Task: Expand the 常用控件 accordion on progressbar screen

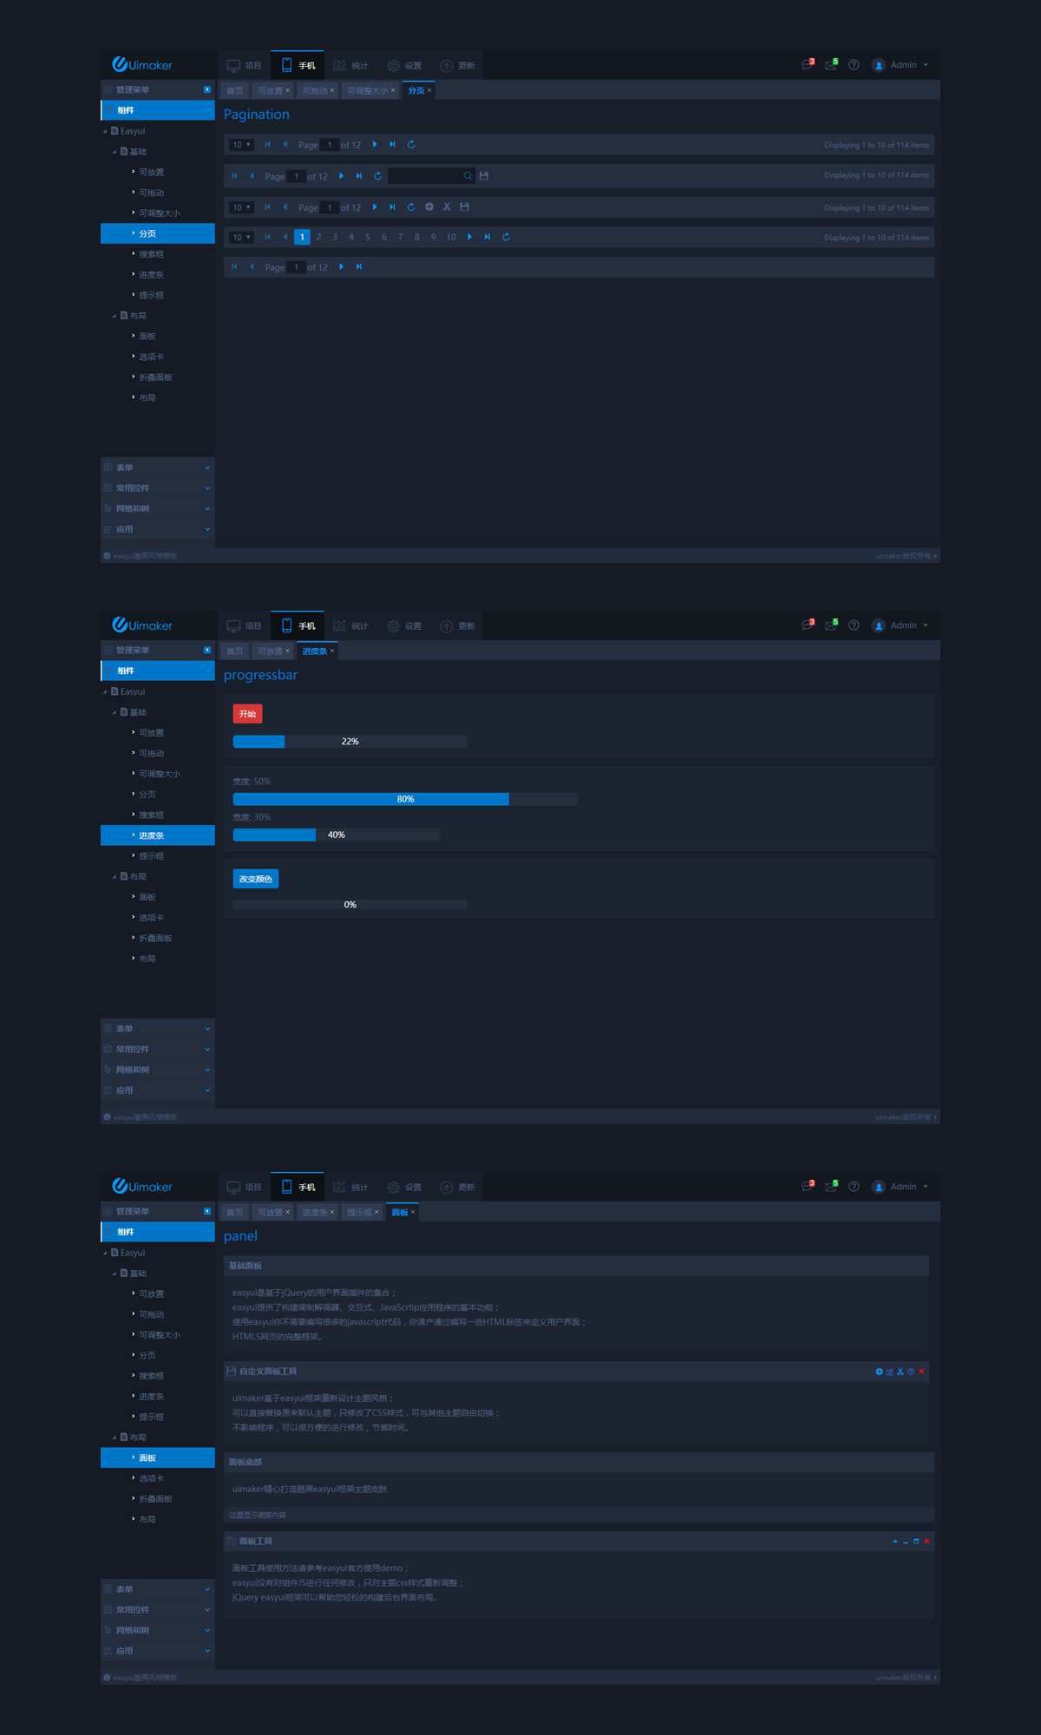Action: [158, 1049]
